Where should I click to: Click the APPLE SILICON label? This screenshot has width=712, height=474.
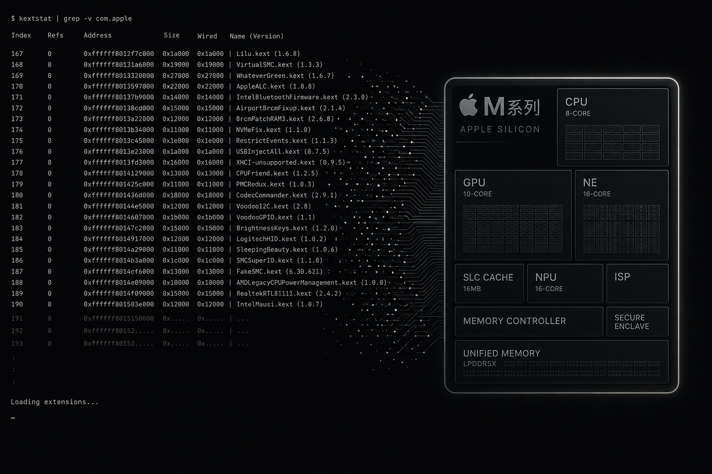[500, 130]
